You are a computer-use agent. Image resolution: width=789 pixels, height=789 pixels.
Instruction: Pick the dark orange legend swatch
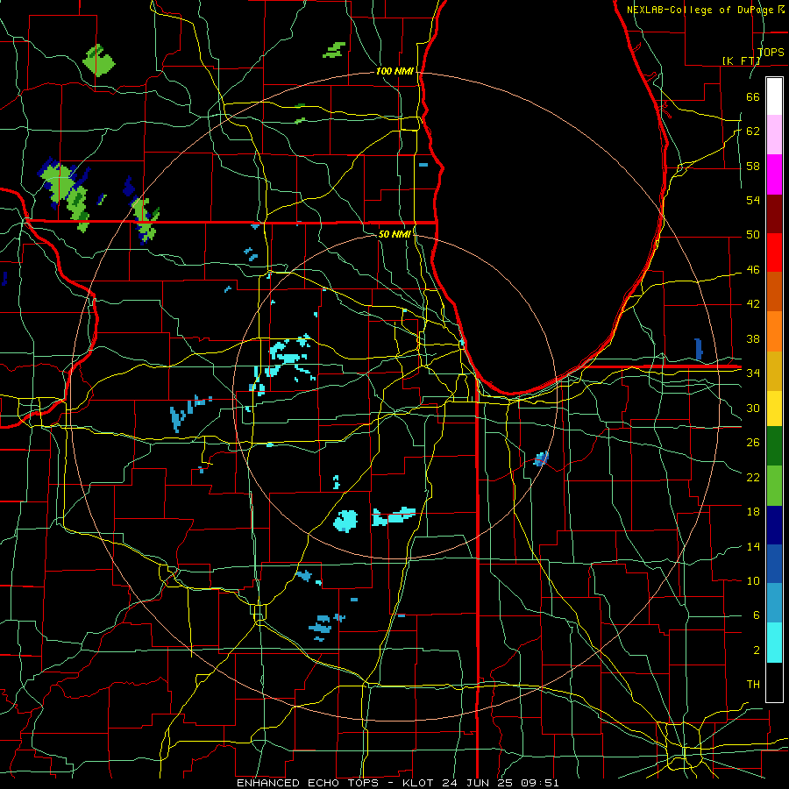pyautogui.click(x=774, y=292)
